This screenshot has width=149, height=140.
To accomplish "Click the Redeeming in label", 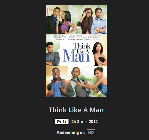I will coord(71,132).
